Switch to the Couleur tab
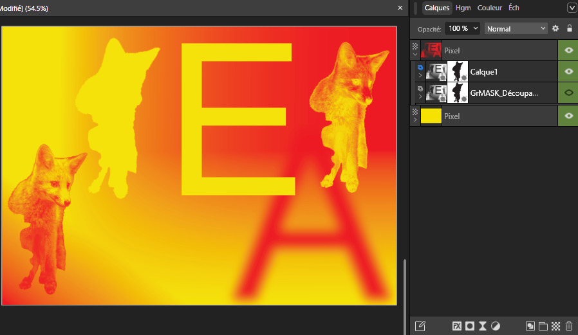The height and width of the screenshot is (335, 578). click(490, 8)
